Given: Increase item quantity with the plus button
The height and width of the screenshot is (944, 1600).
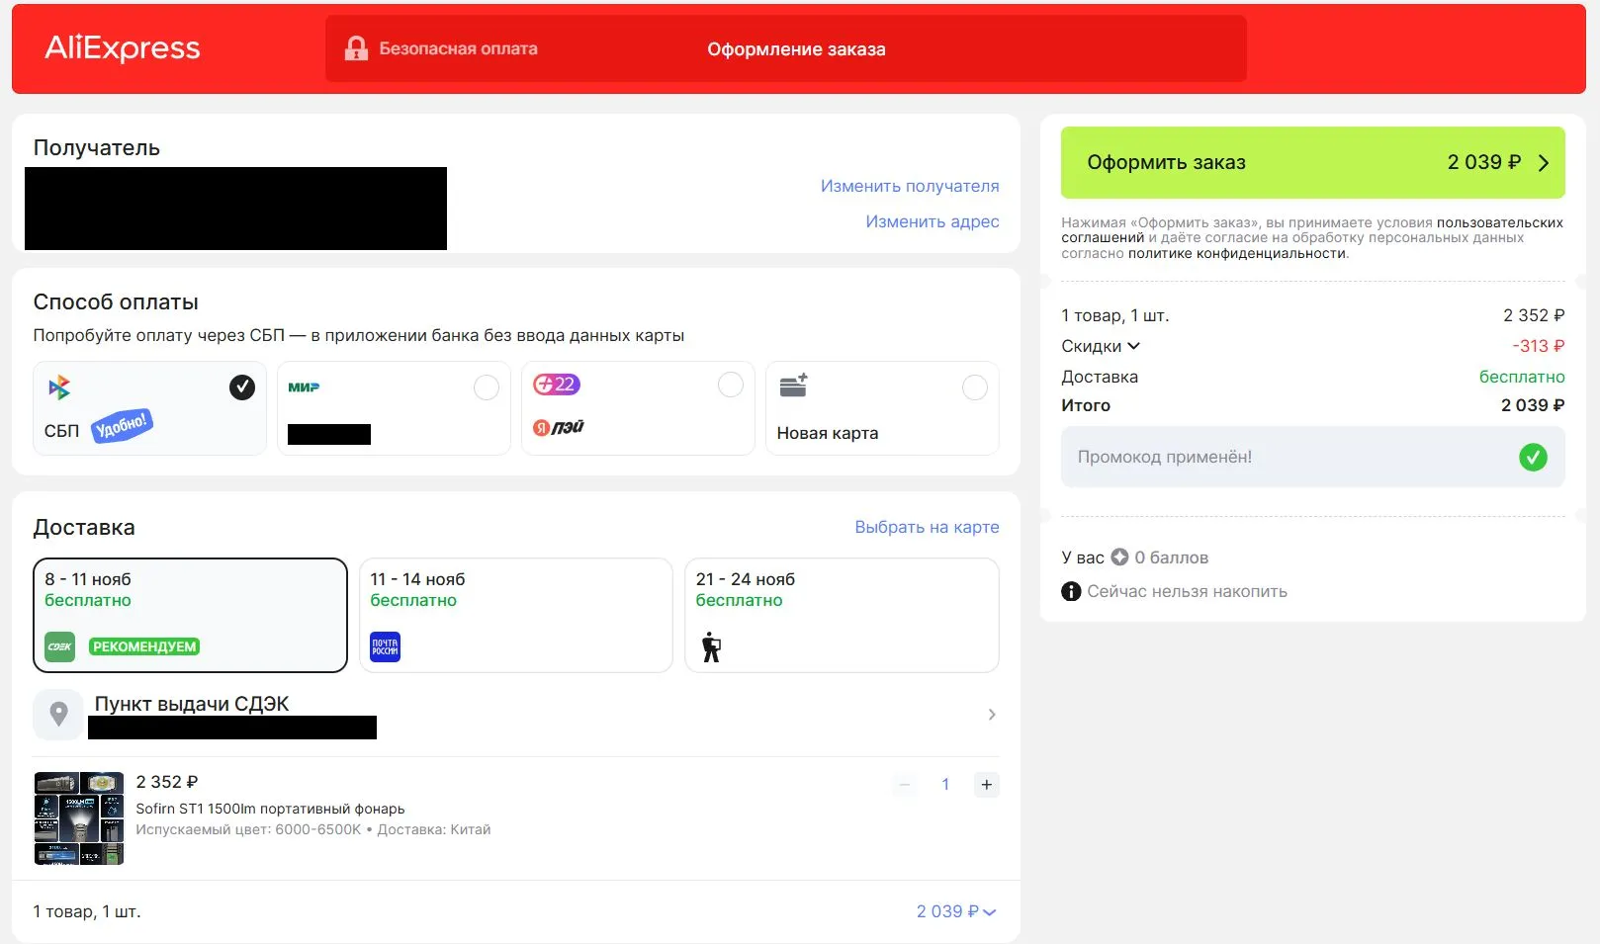Looking at the screenshot, I should pyautogui.click(x=986, y=785).
